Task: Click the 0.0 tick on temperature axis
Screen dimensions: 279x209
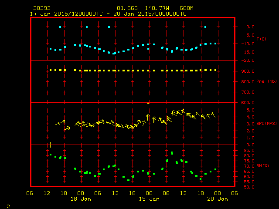Action: click(x=250, y=27)
